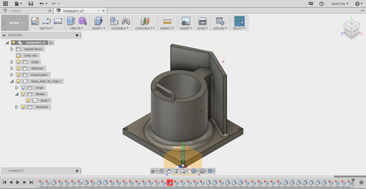The height and width of the screenshot is (189, 366).
Task: Click the ViewCube FRONT face
Action: (348, 31)
